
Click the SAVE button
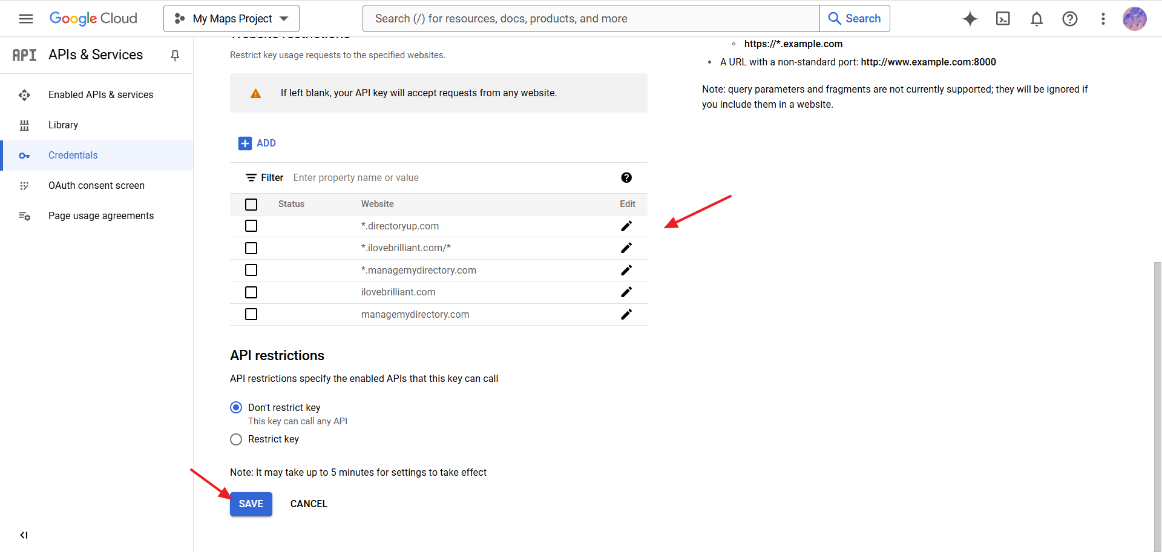pos(251,504)
